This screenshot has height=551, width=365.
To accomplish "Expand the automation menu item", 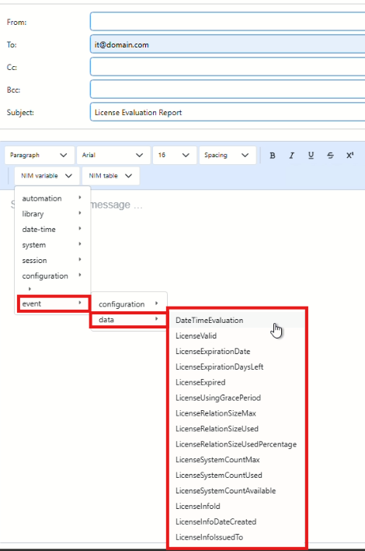I will pyautogui.click(x=52, y=198).
